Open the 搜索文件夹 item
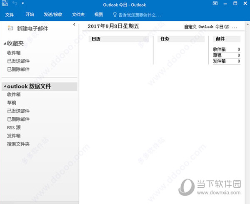This screenshot has width=250, height=204. point(18,144)
